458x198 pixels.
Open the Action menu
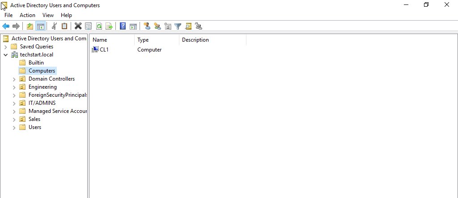pyautogui.click(x=27, y=15)
